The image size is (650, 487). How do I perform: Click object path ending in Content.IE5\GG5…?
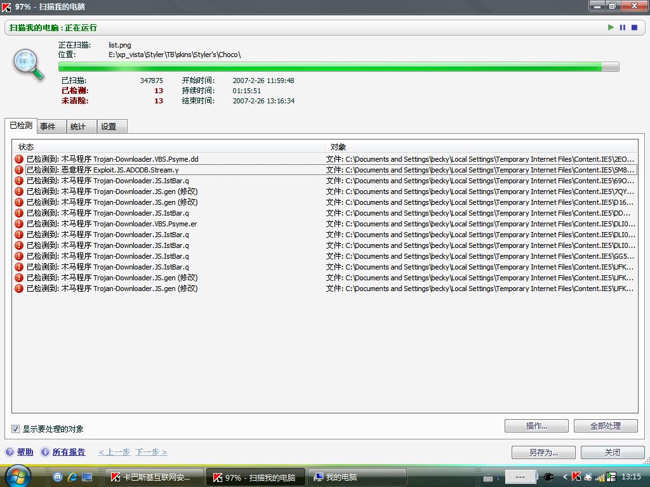click(480, 256)
